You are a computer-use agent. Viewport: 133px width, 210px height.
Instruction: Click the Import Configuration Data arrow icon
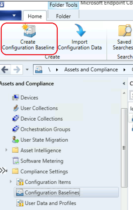click(x=80, y=30)
